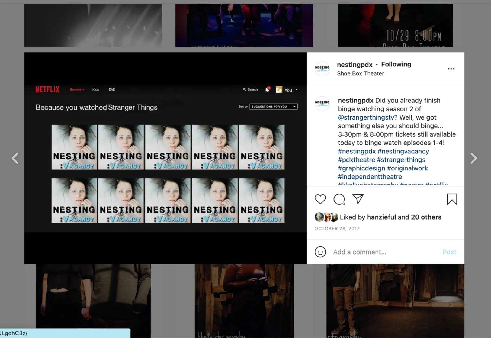Open the holding hands photo thumbnail
Viewport: 491px width, 338px height.
point(93,301)
